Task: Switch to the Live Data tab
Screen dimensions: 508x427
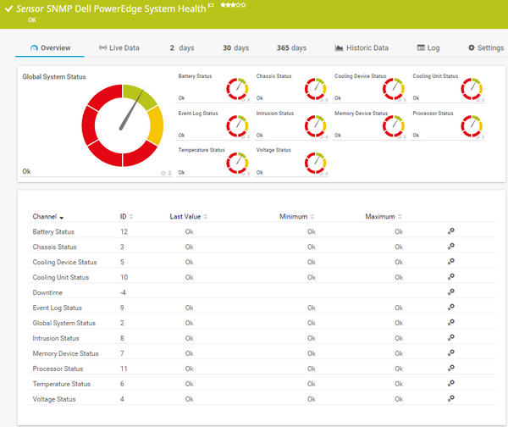Action: 119,48
